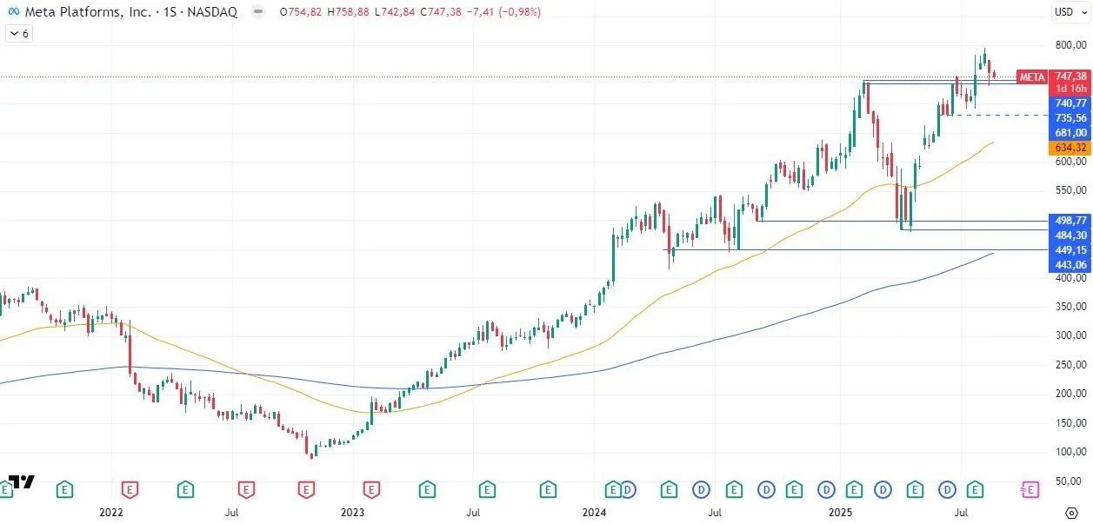
Task: Open the purple upcoming earnings marker
Action: coord(1030,489)
